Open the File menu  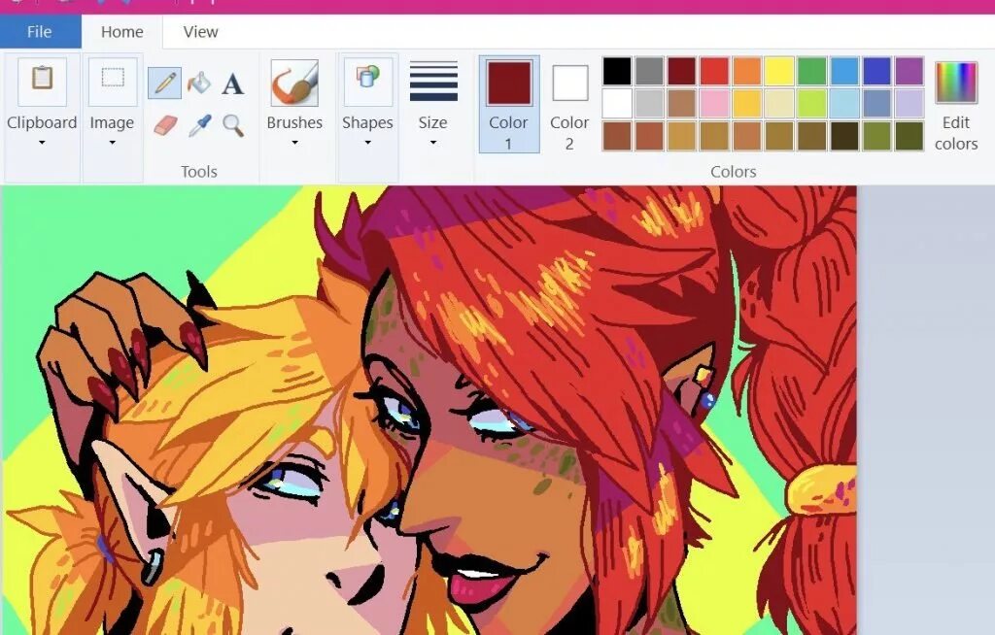[x=40, y=32]
